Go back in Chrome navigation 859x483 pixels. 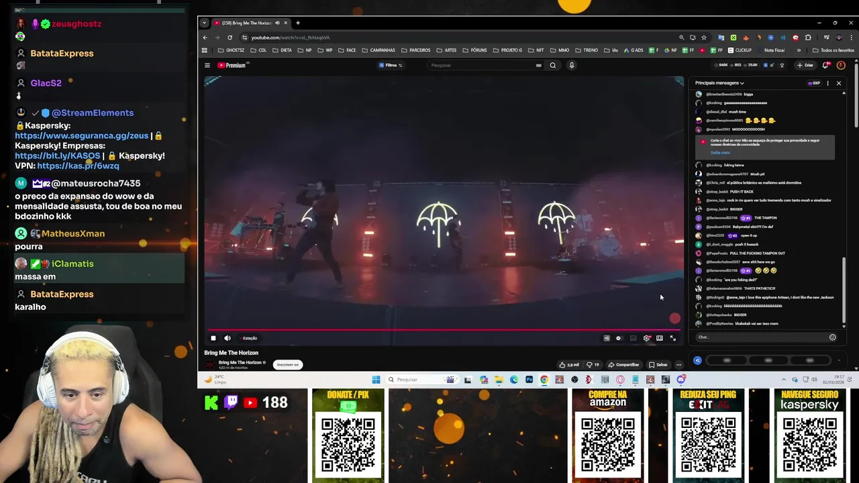coord(205,38)
